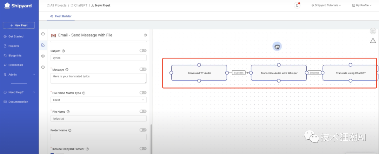This screenshot has width=379, height=154.
Task: Open Blueprints in the sidebar
Action: [x=15, y=55]
